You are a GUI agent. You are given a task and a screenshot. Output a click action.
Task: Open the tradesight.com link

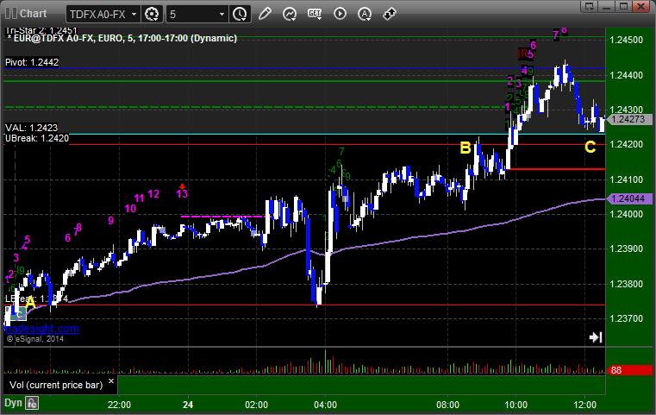coord(41,329)
